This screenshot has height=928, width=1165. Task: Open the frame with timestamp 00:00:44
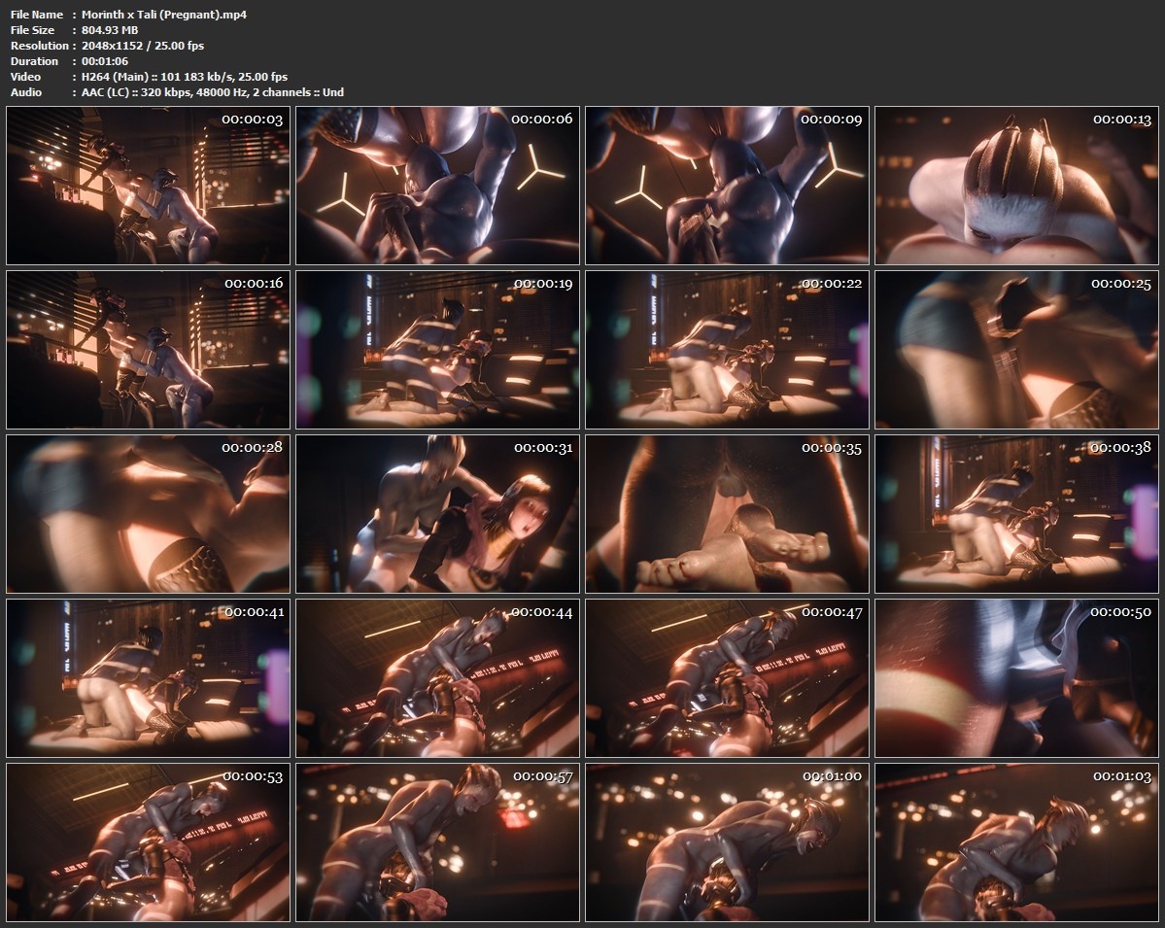pos(437,678)
